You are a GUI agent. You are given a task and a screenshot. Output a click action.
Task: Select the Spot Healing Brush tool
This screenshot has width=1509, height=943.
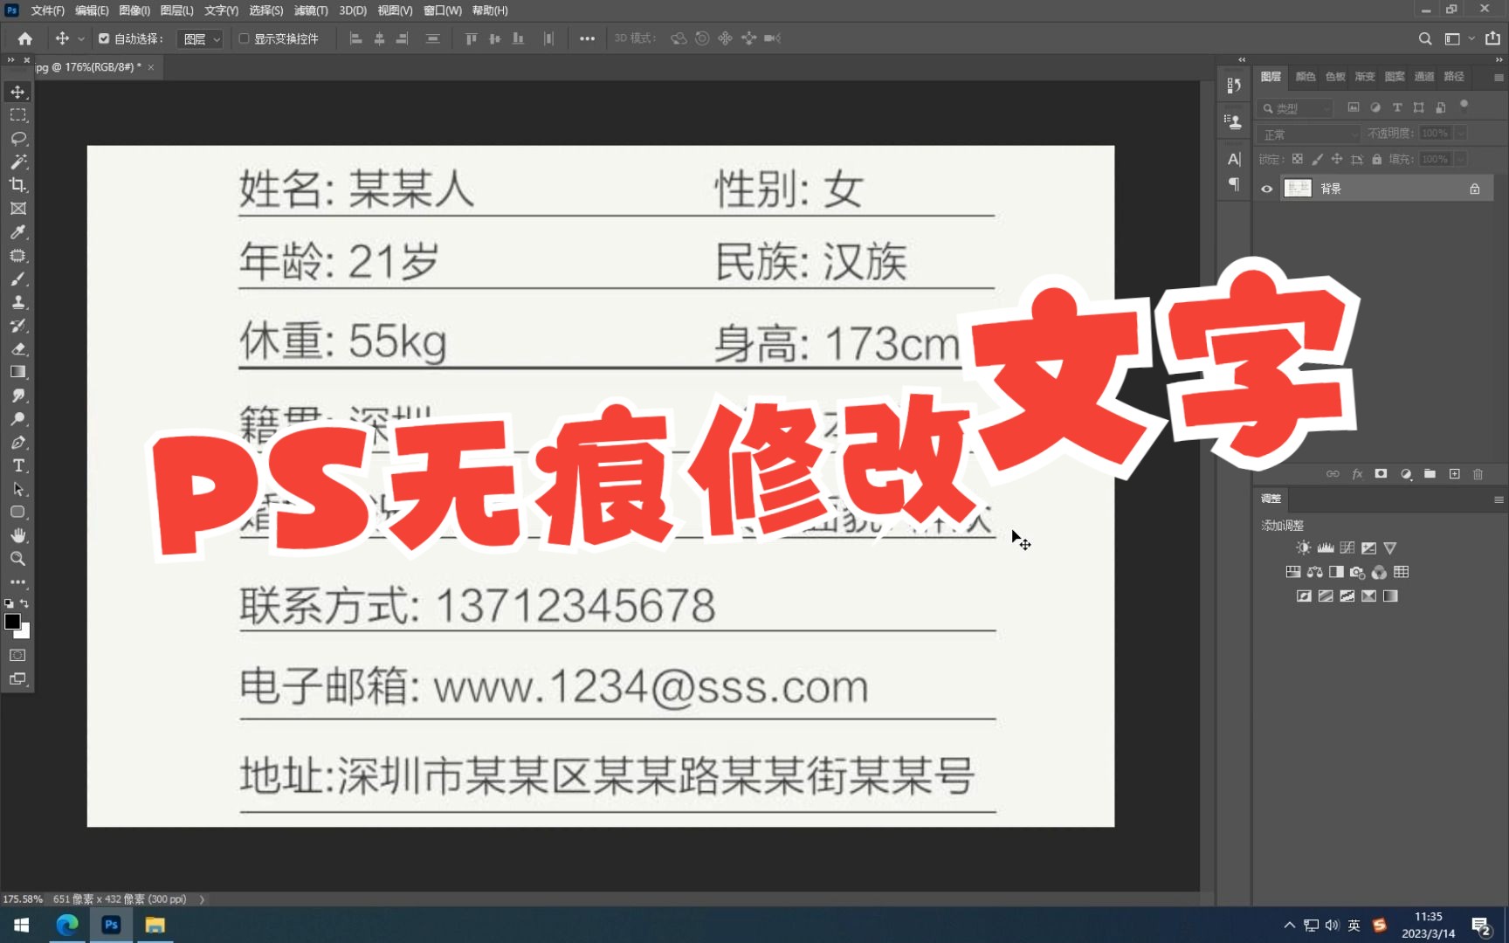[17, 256]
